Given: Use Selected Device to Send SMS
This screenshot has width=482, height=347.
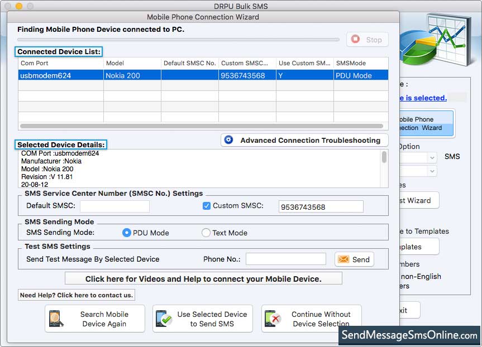Looking at the screenshot, I should pos(203,319).
